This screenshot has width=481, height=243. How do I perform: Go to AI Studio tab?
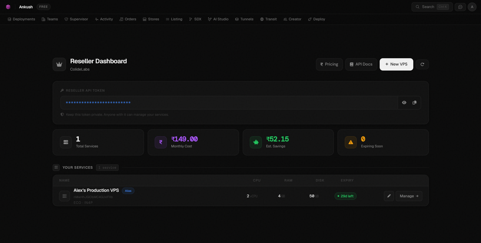[x=218, y=19]
